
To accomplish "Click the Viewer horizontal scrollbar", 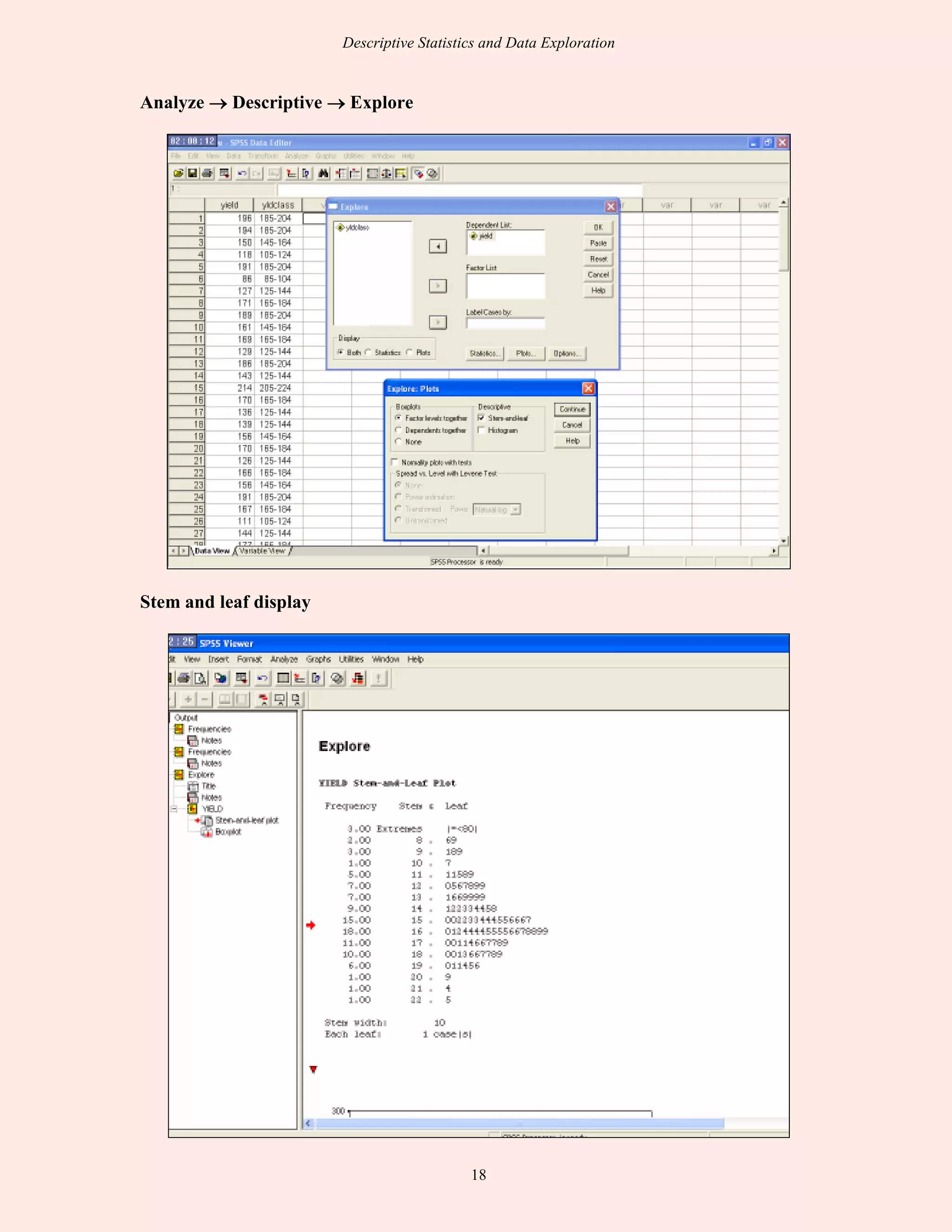I will [x=520, y=1124].
